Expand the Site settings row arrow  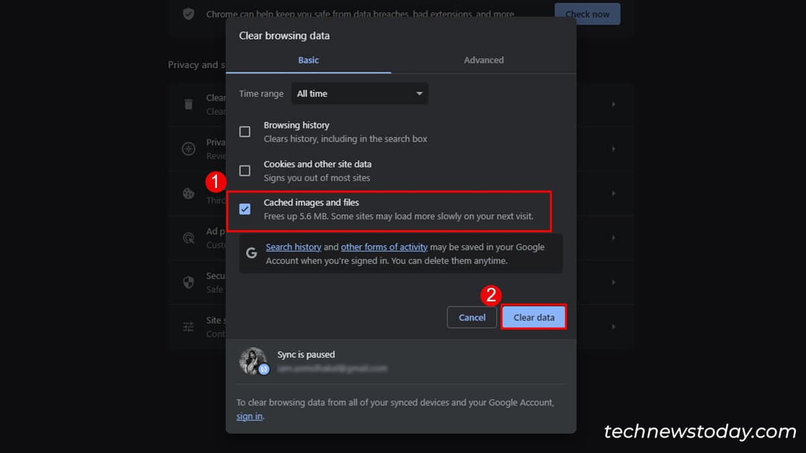click(x=613, y=327)
